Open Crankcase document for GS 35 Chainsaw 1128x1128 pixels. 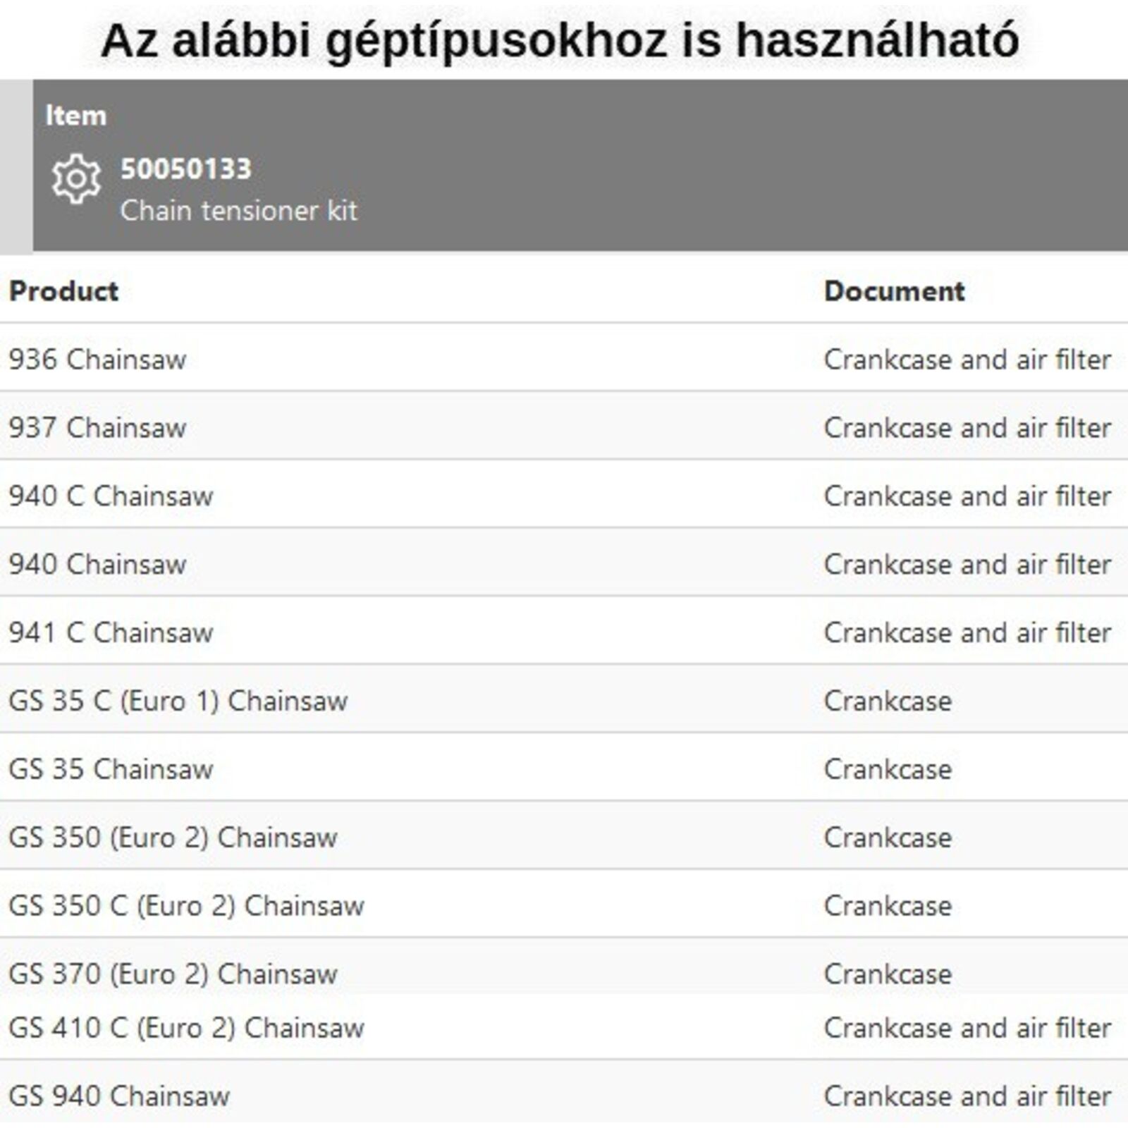[888, 769]
